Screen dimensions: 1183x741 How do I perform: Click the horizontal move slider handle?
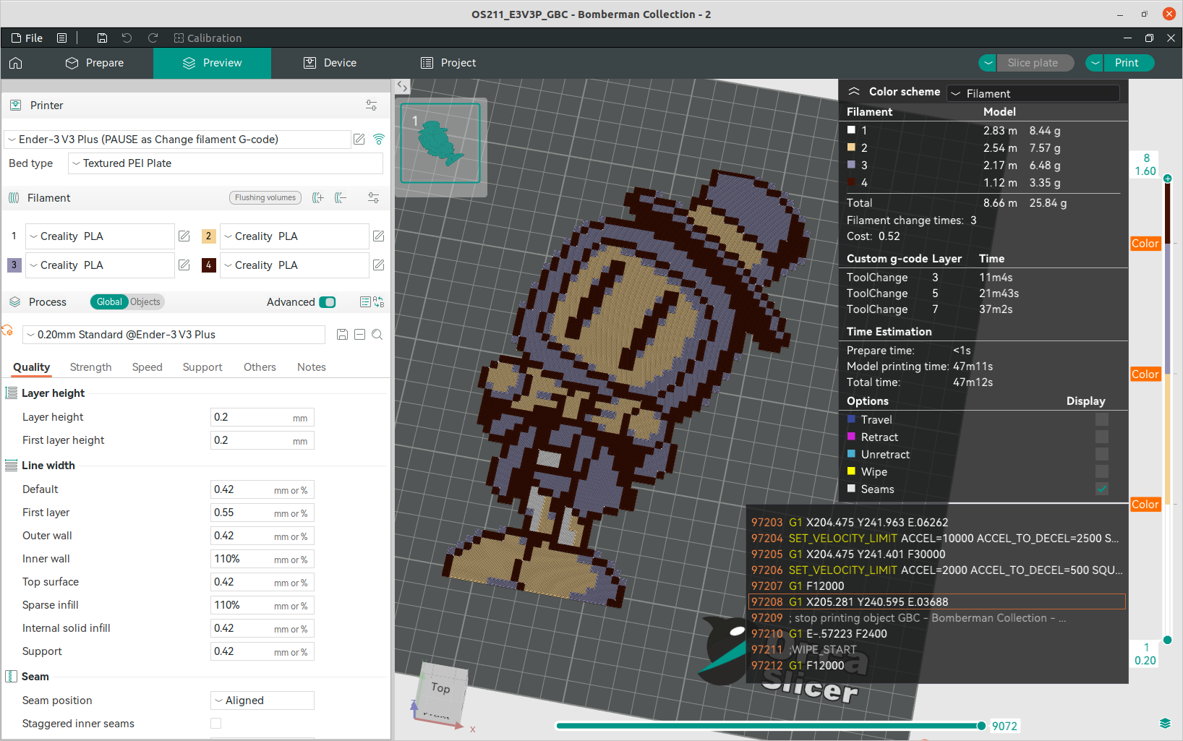pos(981,726)
